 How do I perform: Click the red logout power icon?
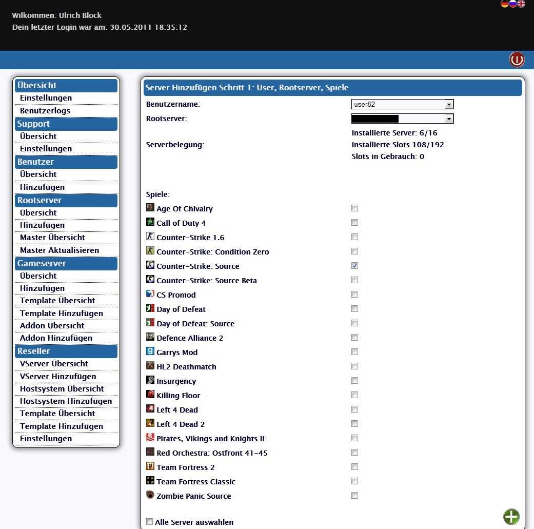click(517, 60)
